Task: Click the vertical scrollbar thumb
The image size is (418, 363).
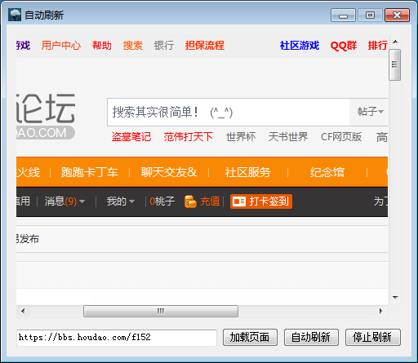Action: coord(394,64)
